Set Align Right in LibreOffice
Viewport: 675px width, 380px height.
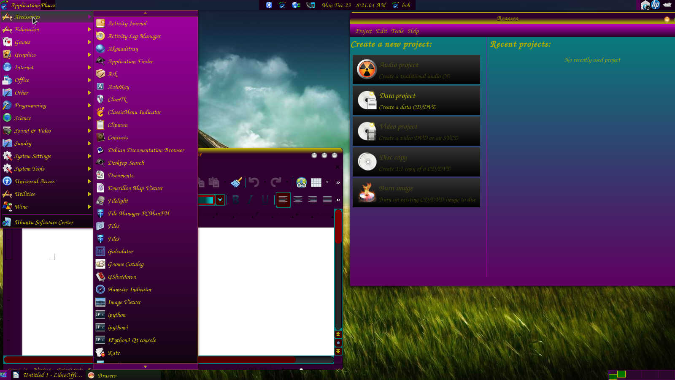(313, 200)
